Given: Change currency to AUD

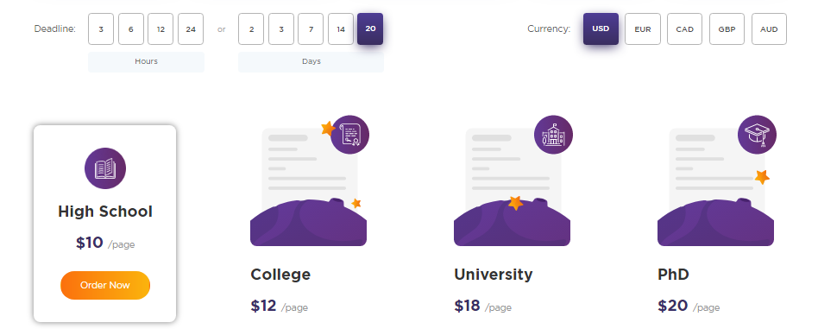Looking at the screenshot, I should click(x=769, y=29).
